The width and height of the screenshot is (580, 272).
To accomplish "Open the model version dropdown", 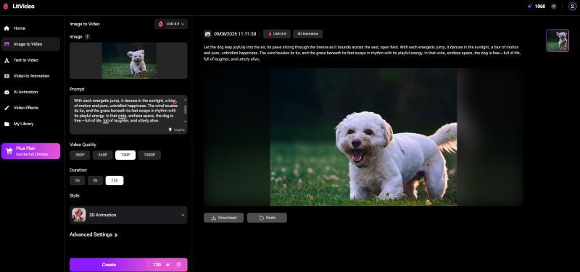I will click(x=171, y=24).
